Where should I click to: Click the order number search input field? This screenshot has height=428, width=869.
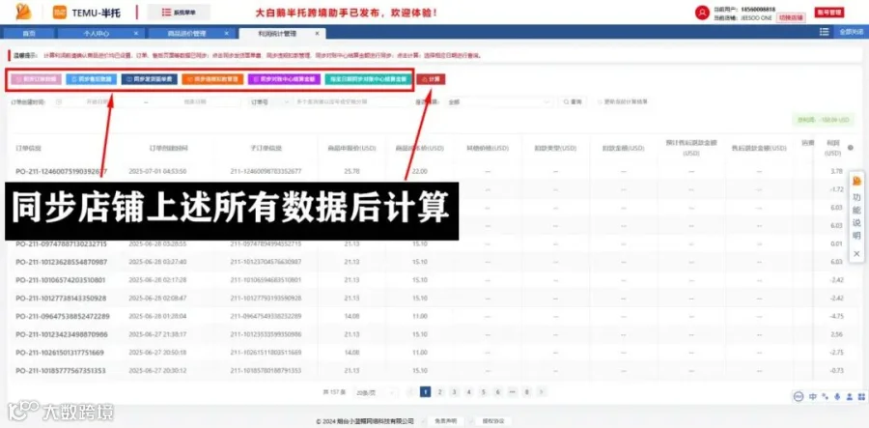[350, 102]
